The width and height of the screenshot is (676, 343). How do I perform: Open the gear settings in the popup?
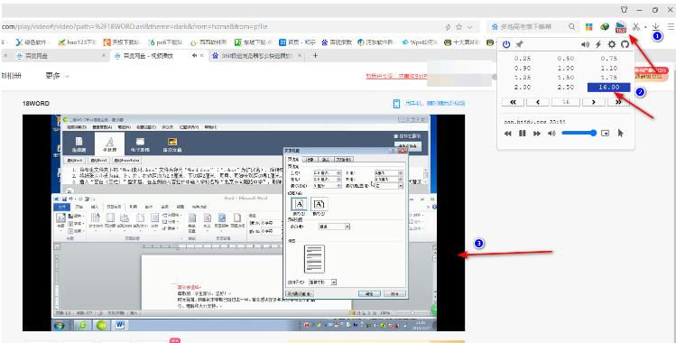(x=612, y=44)
